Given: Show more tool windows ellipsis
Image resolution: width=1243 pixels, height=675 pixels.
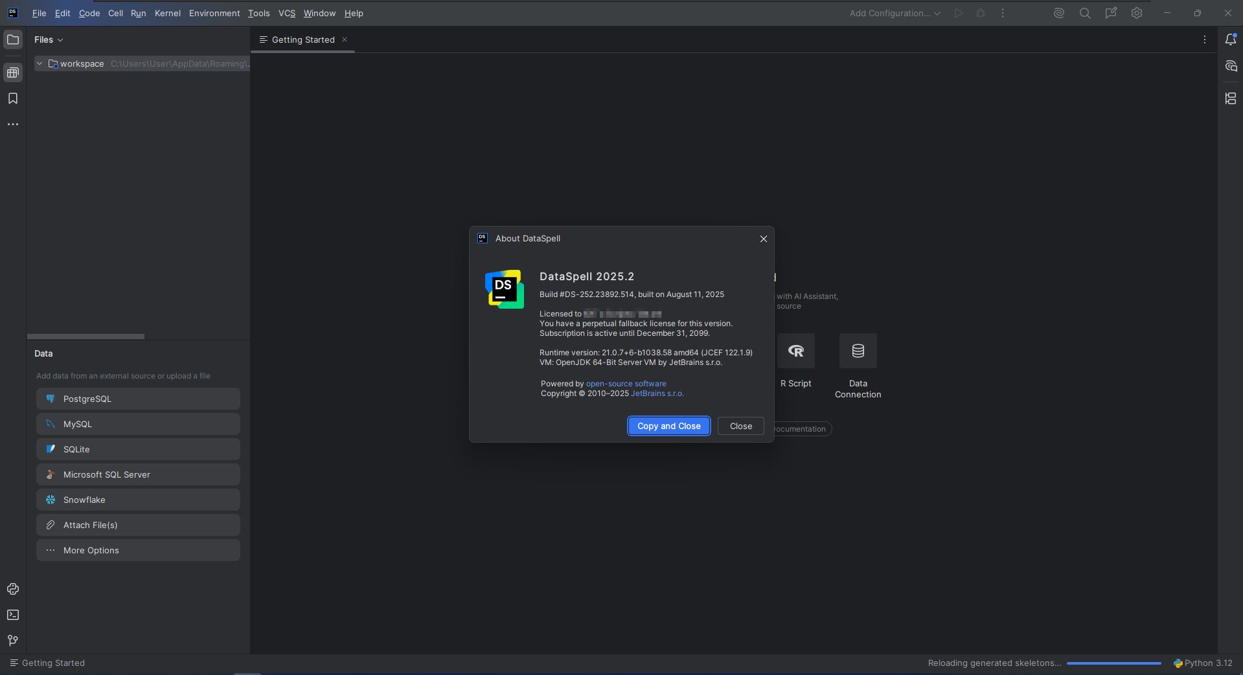Looking at the screenshot, I should [x=13, y=124].
